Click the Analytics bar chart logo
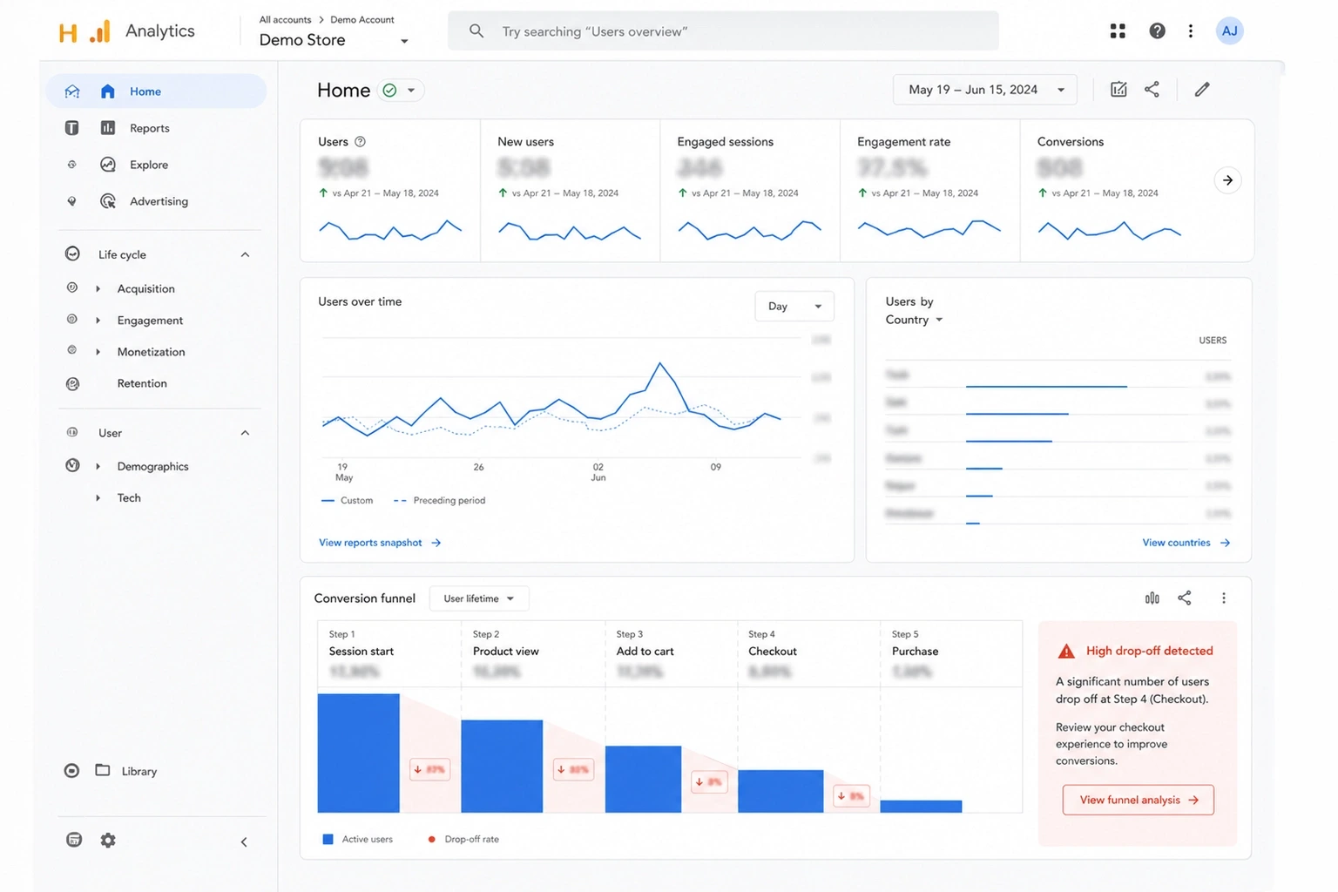Screen dimensions: 1338x892 100,31
